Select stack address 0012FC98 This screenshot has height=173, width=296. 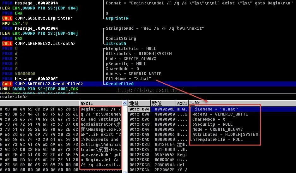(x=140, y=114)
